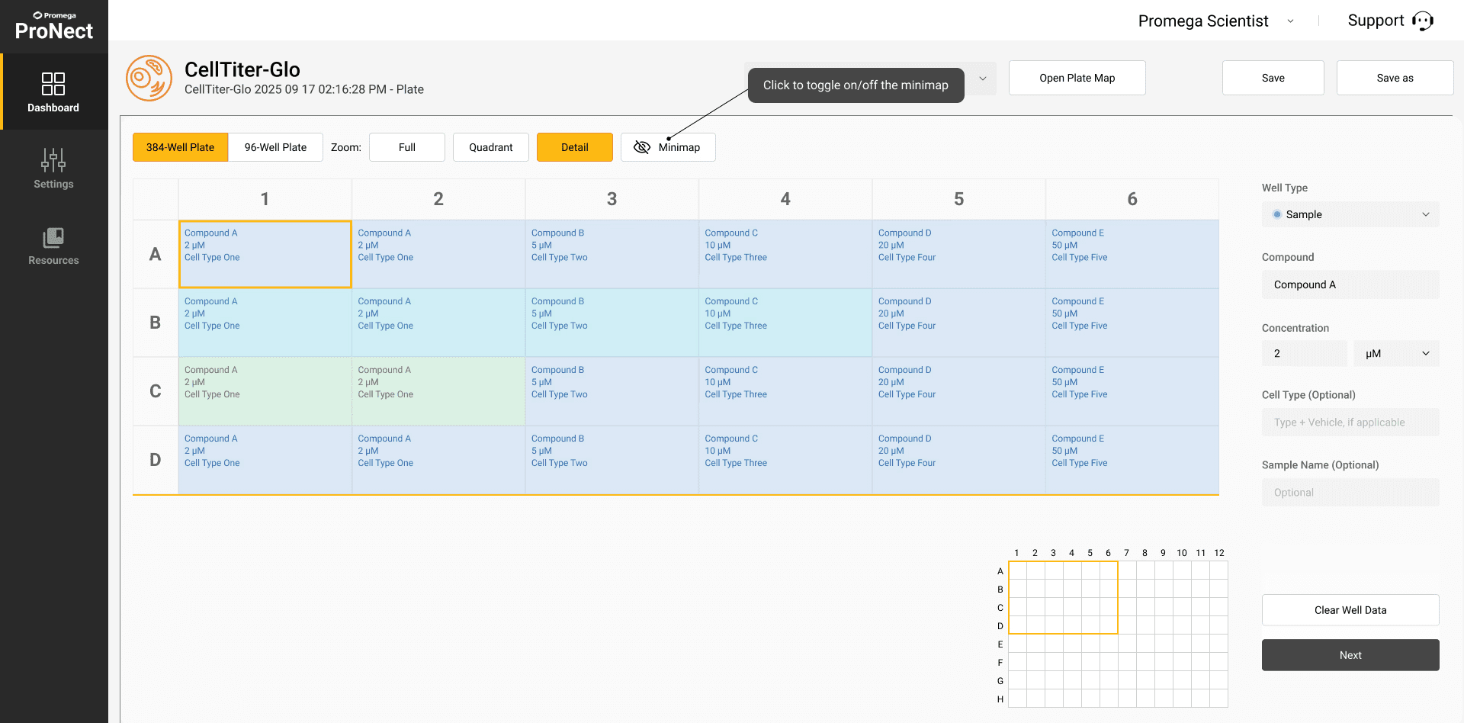Image resolution: width=1464 pixels, height=723 pixels.
Task: Set zoom to Full
Action: 407,147
